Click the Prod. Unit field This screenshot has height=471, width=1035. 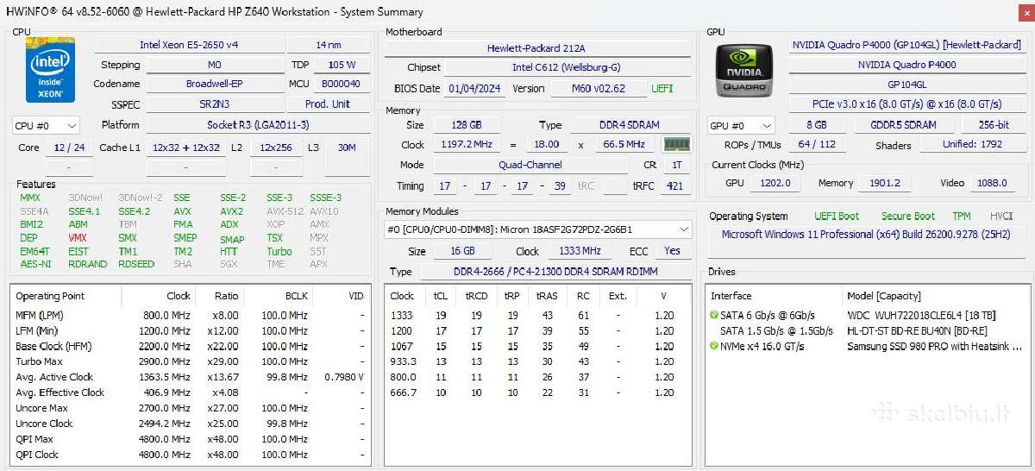coord(329,104)
